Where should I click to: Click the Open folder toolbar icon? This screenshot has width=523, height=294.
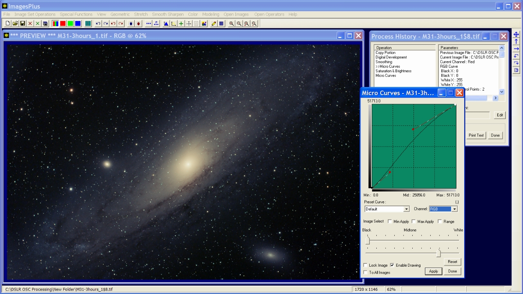pos(15,24)
